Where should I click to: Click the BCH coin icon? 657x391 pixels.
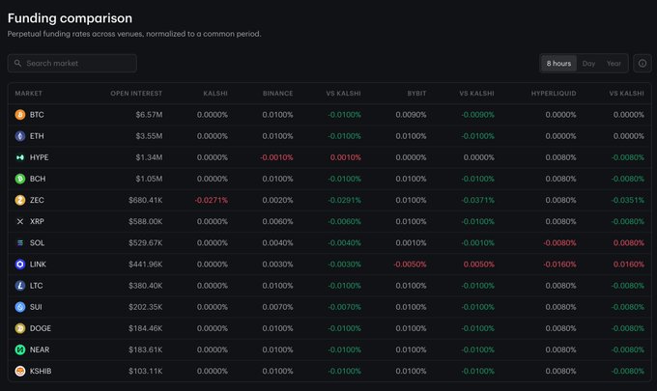[x=20, y=179]
